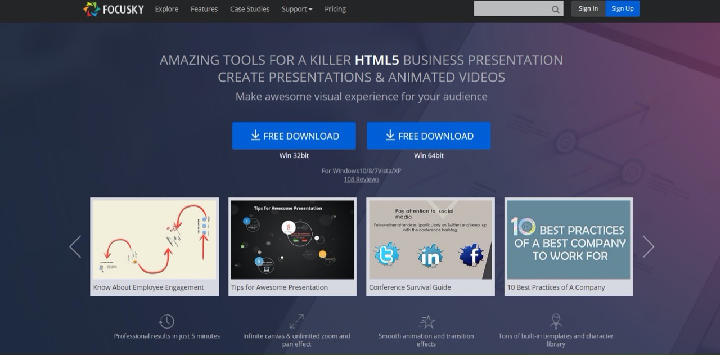Show previous carousel slide arrow
This screenshot has height=355, width=720.
(75, 246)
